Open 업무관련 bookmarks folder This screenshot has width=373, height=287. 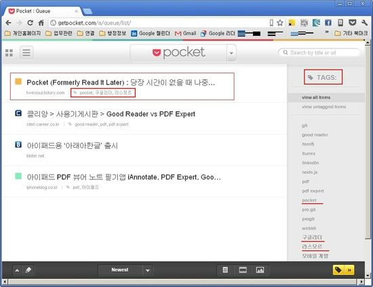point(59,33)
